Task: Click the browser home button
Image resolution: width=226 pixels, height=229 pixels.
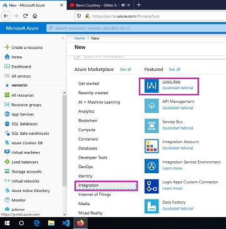Action: click(35, 16)
